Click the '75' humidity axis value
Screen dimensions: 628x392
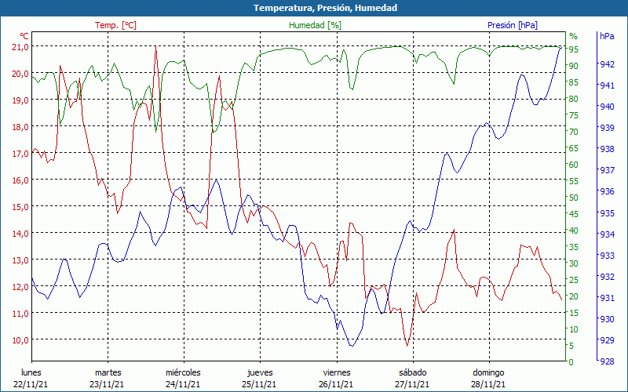pos(573,115)
